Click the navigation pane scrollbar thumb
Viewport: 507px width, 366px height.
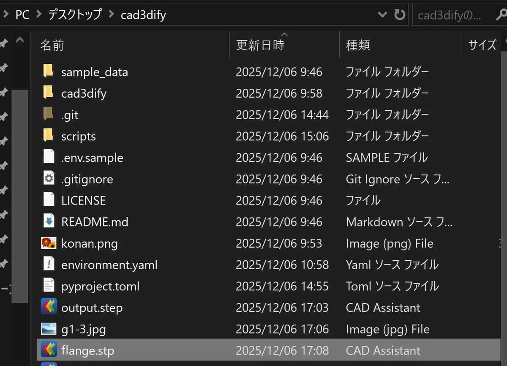pos(20,196)
